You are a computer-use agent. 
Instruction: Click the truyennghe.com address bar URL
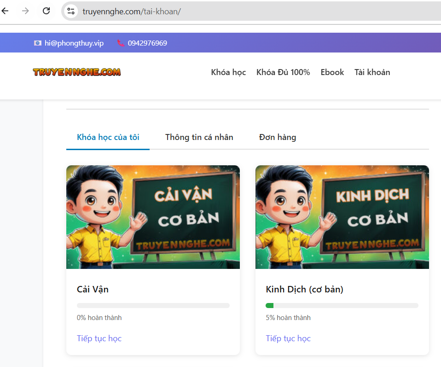pos(132,12)
